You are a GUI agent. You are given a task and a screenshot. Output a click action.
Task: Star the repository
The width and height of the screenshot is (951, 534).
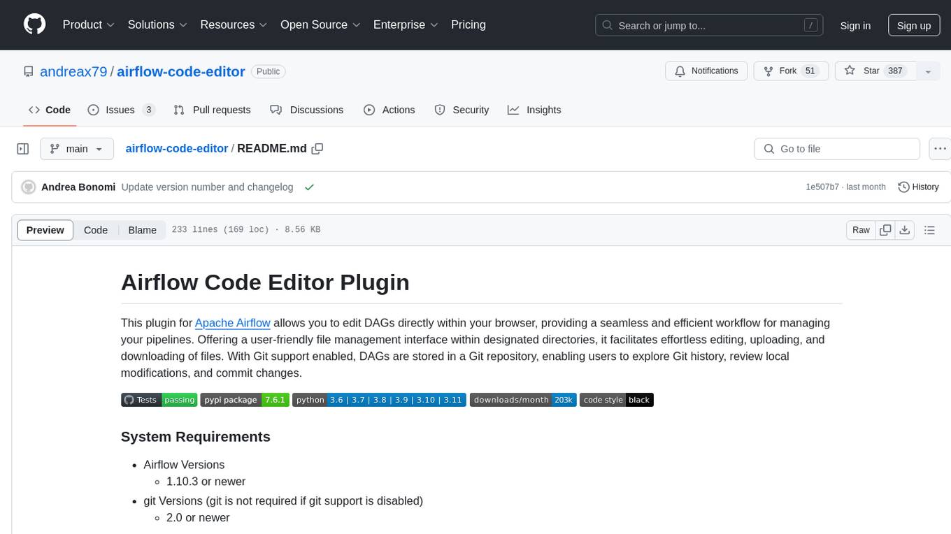click(x=875, y=71)
